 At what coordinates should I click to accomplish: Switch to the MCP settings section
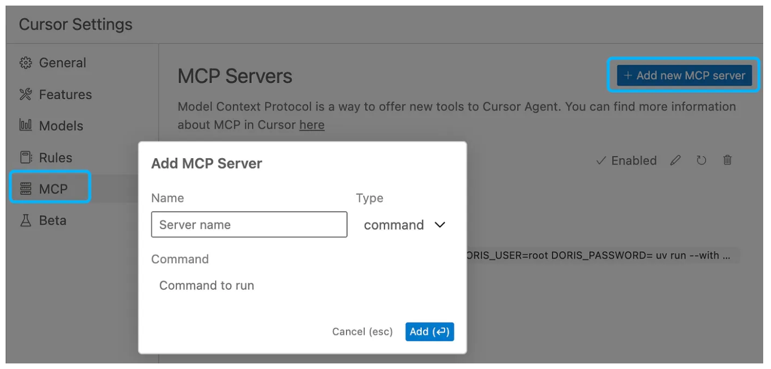point(50,188)
